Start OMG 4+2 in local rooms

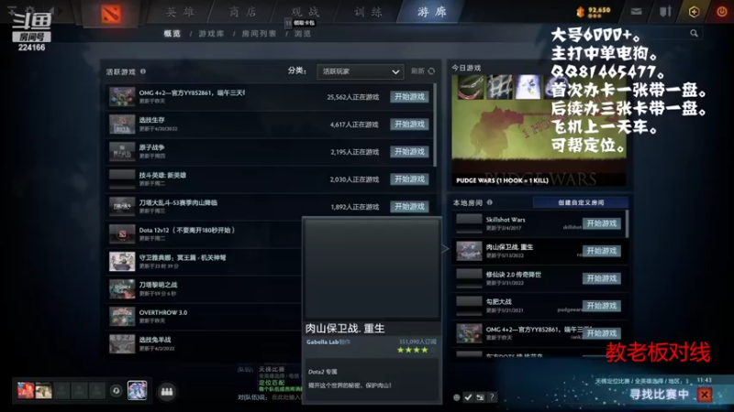602,333
